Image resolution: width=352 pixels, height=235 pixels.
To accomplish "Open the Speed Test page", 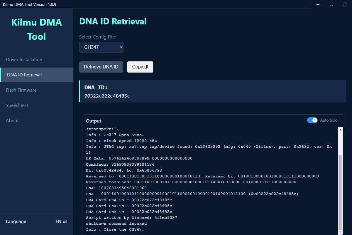I will click(36, 105).
